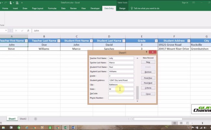
Task: Open the Insert ribbon tab
Action: (15, 8)
